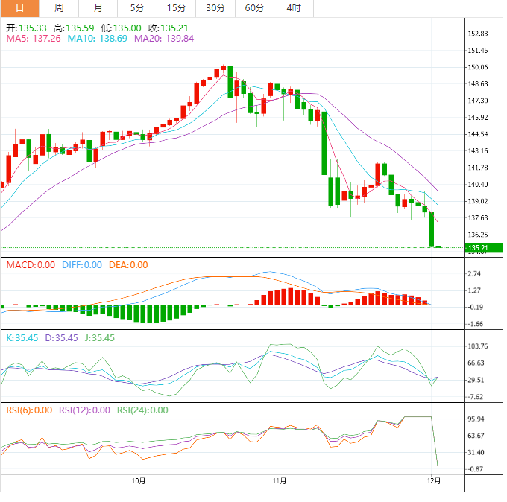Screen dimensions: 507x502
Task: Click the DIFF:0.00 indicator label
Action: 82,265
